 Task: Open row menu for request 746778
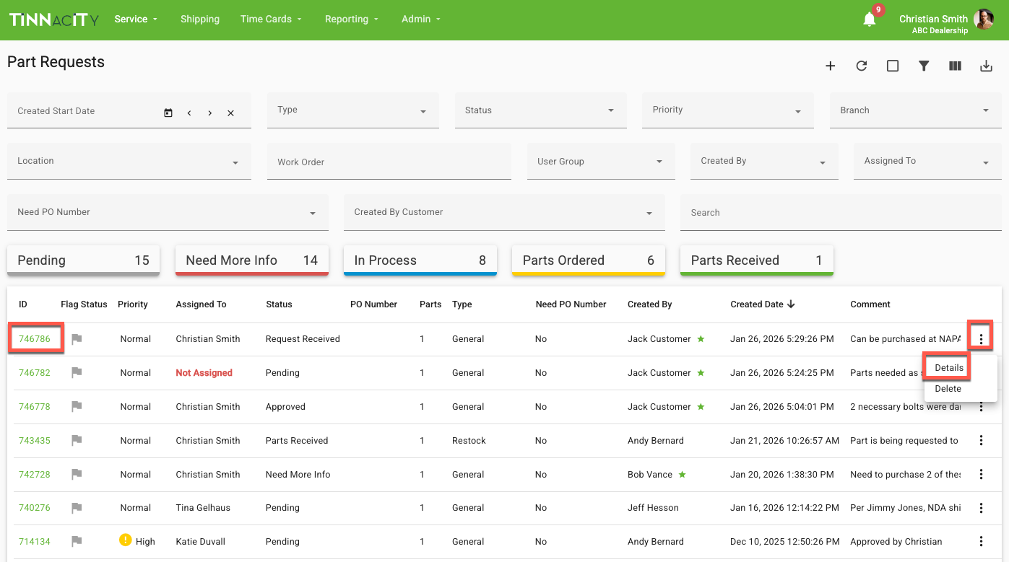(981, 406)
